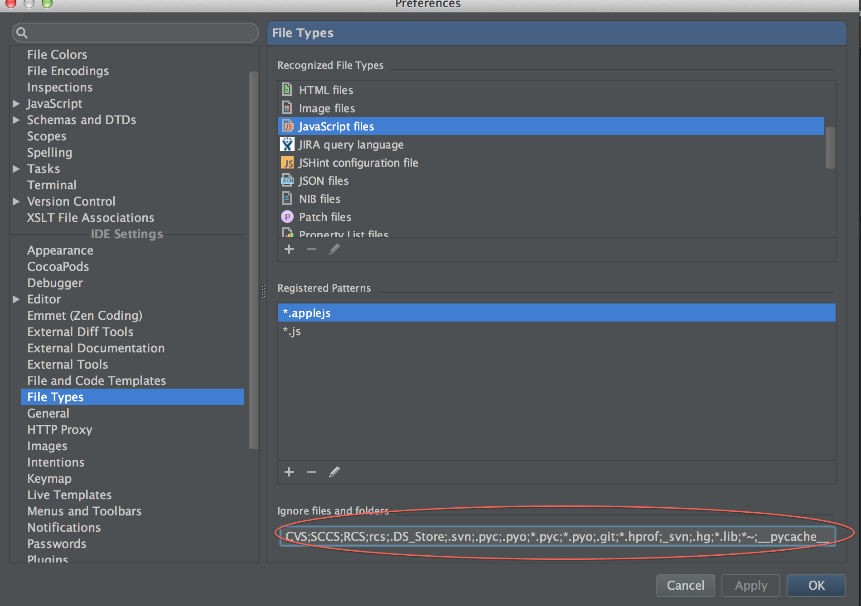
Task: Open Inspections settings
Action: (x=60, y=87)
